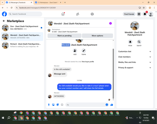Open Don - 2bed 2bath conversation
Viewport: 157px width, 124px height.
pyautogui.click(x=22, y=28)
